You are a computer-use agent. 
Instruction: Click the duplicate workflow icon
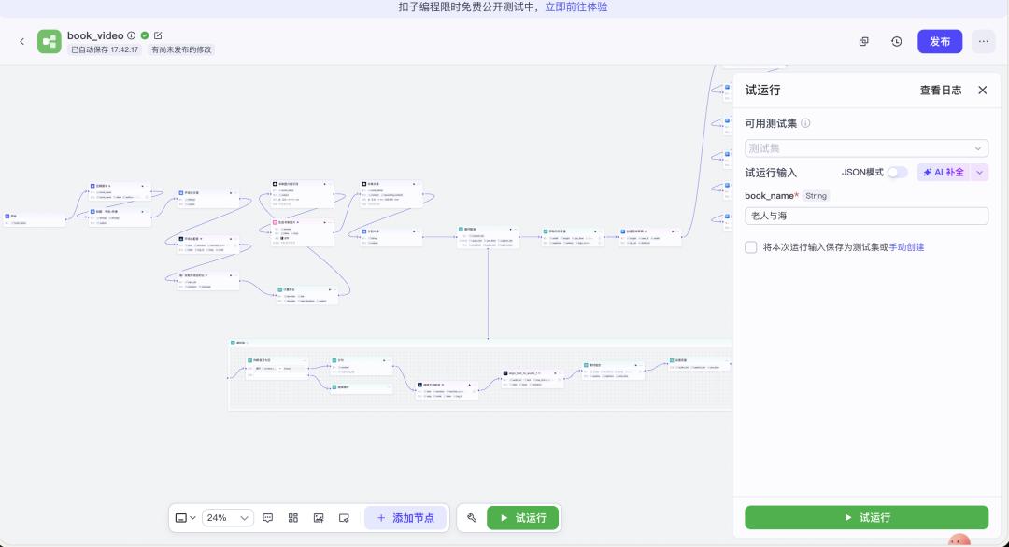[x=863, y=41]
